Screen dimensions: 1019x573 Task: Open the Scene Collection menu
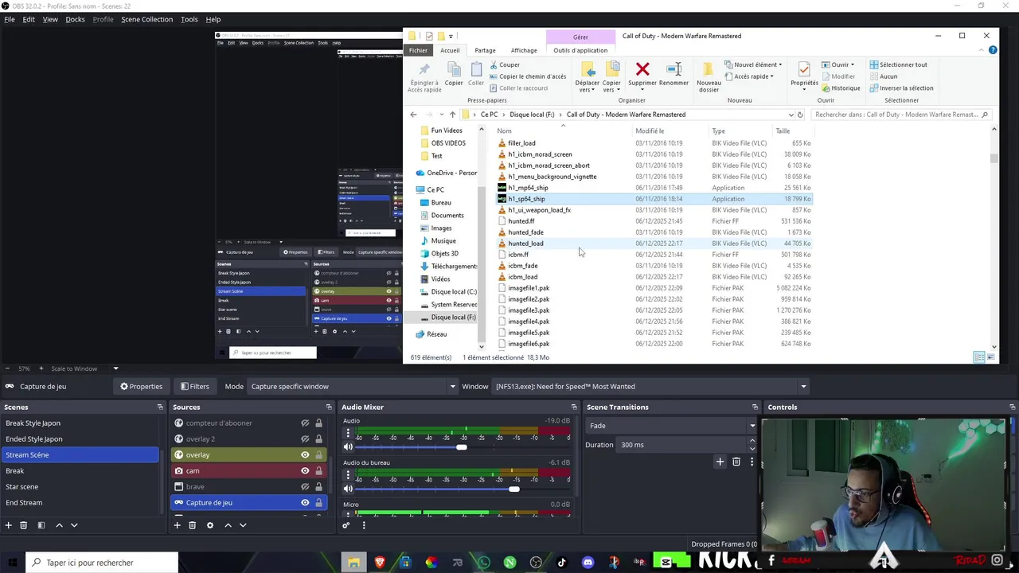(x=146, y=19)
